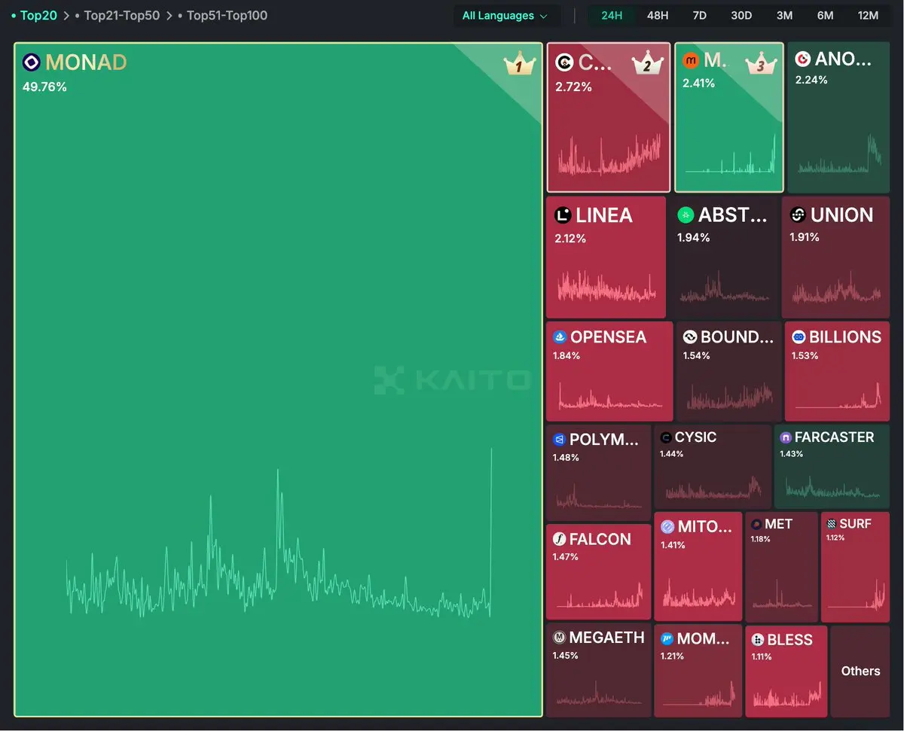Click the silver crown rank 2 badge
The width and height of the screenshot is (904, 731).
coord(646,63)
